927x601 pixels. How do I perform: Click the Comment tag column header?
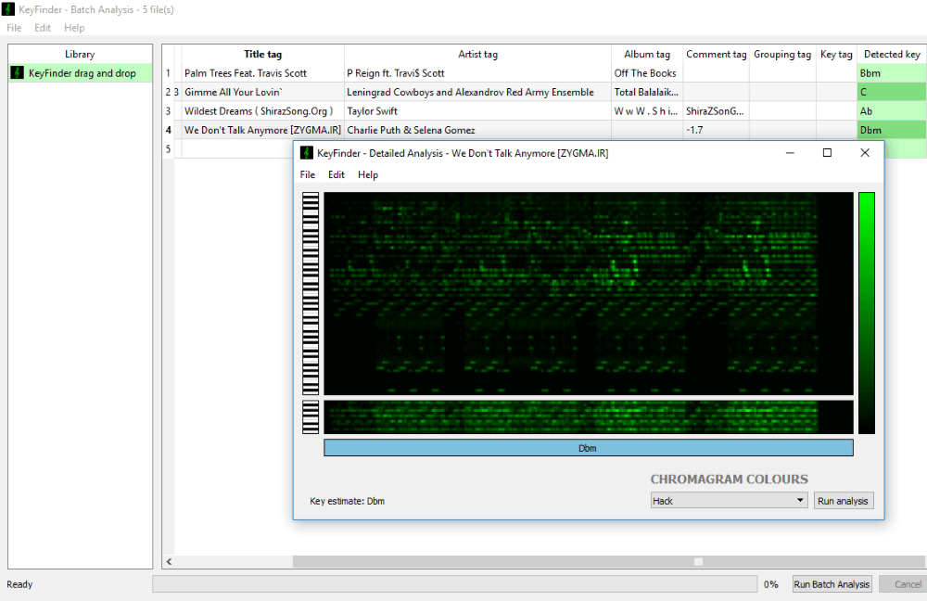[716, 54]
